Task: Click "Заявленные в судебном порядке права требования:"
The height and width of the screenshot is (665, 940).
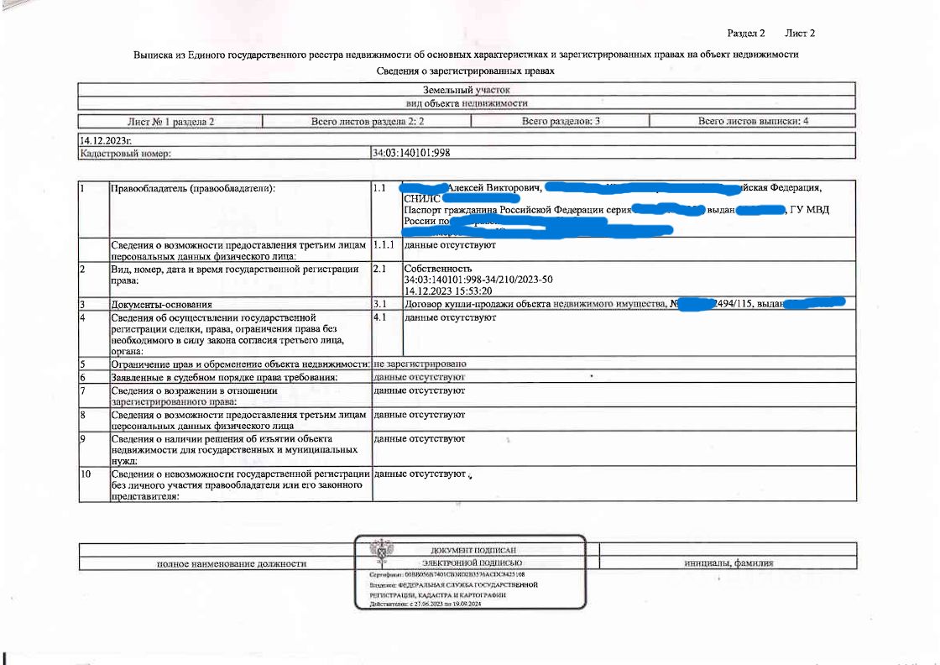Action: pos(224,378)
